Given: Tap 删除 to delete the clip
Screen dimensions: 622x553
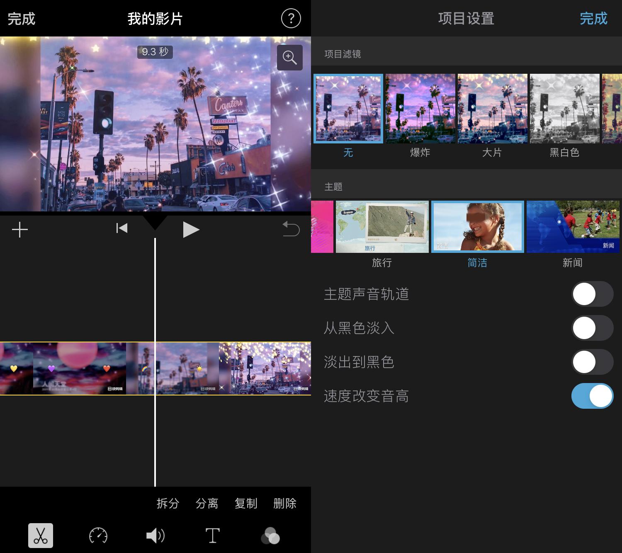Looking at the screenshot, I should point(284,504).
